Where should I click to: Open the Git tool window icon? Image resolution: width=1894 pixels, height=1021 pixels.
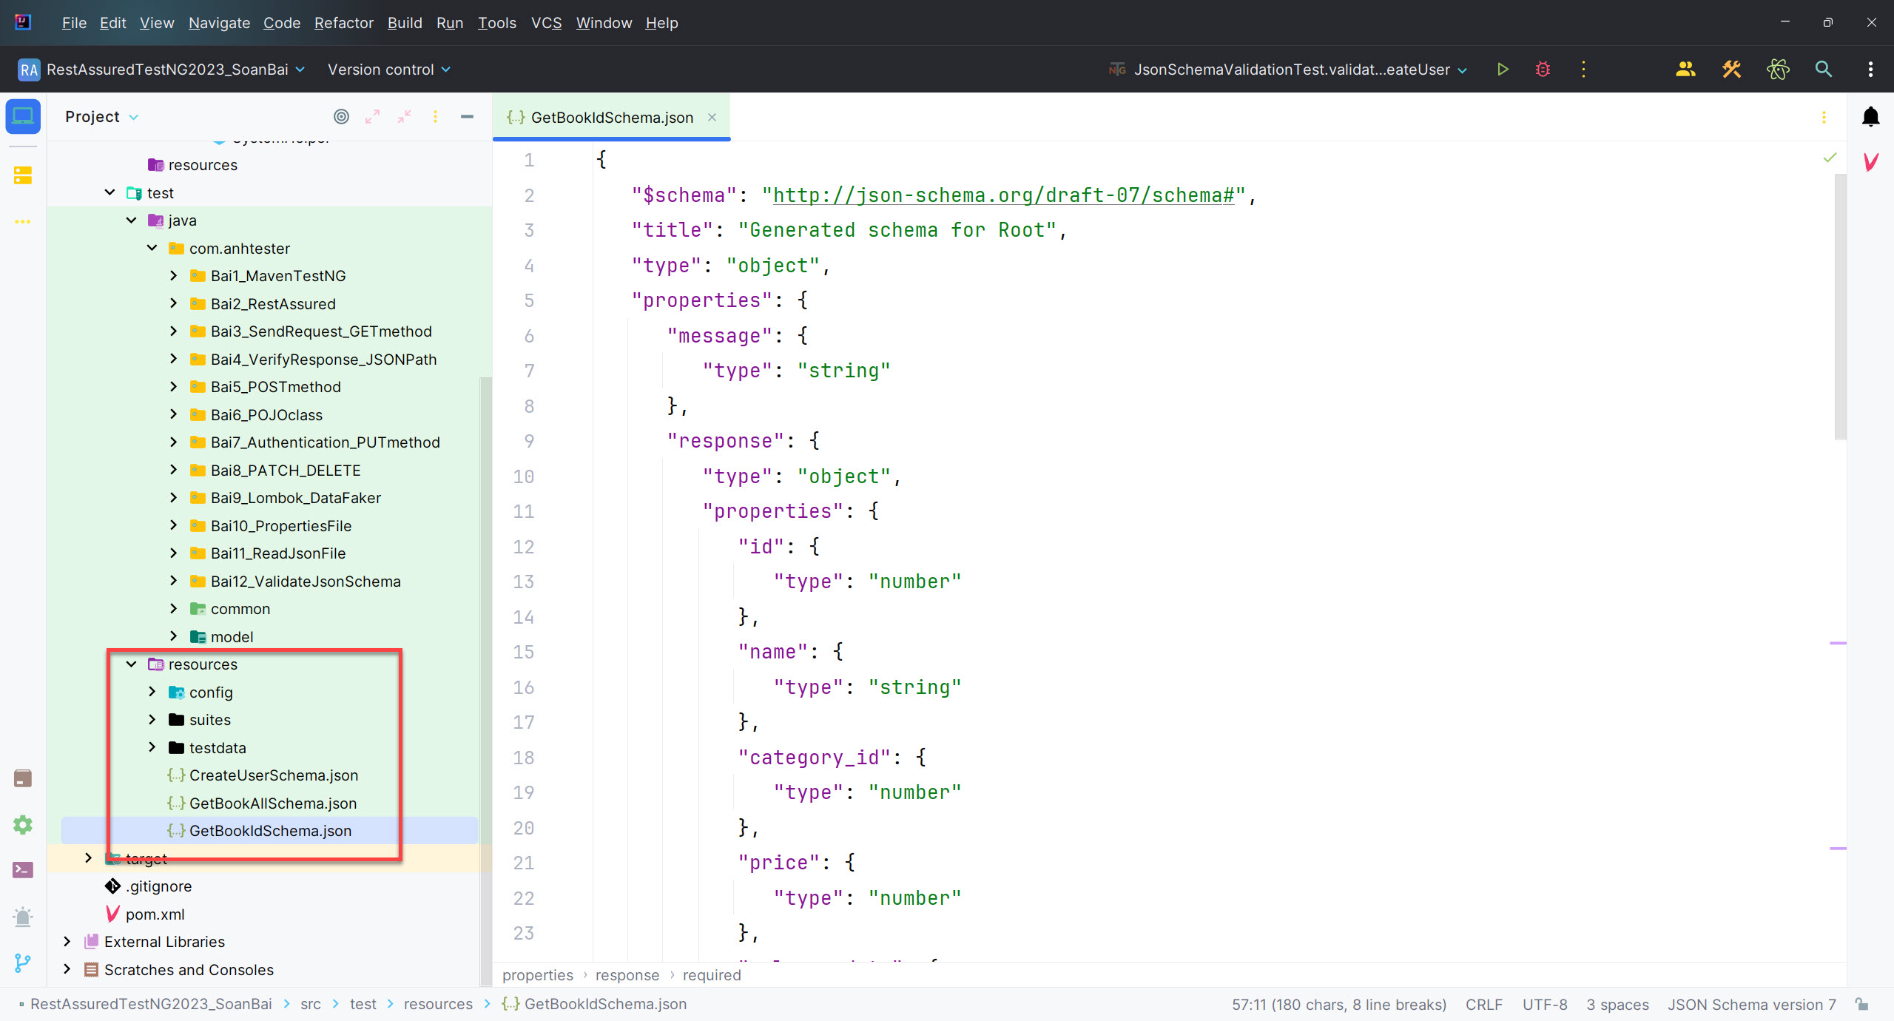23,963
